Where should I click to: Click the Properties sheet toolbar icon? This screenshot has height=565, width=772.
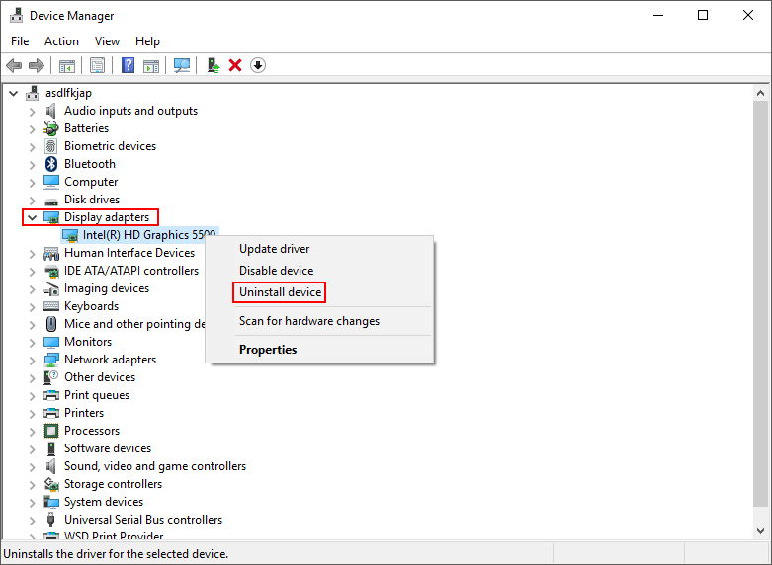tap(98, 65)
